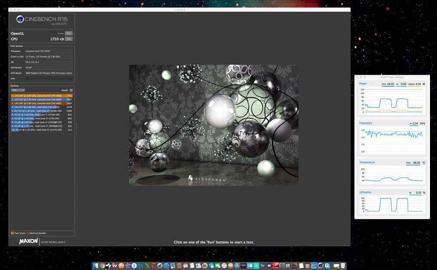Viewport: 437px width, 270px height.
Task: Click the DRAM power value '4,14'
Action: click(418, 84)
